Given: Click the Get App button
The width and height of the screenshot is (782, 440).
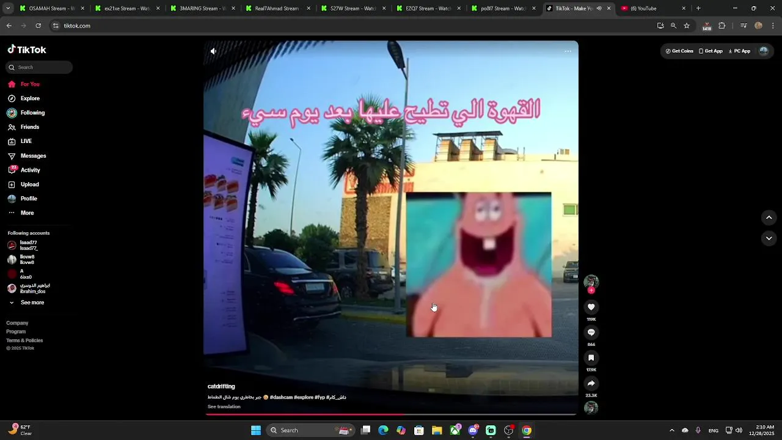Looking at the screenshot, I should [711, 51].
